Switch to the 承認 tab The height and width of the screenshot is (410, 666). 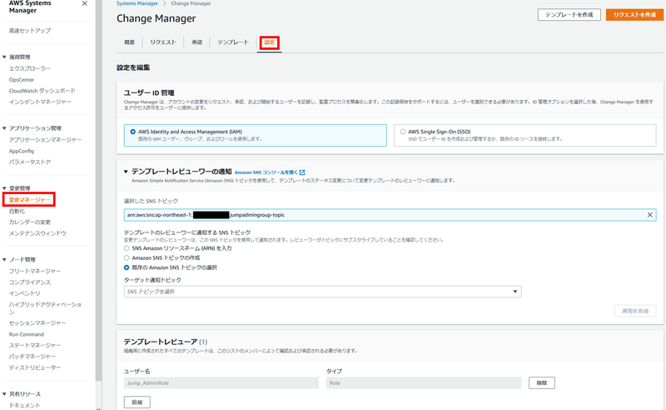pos(196,42)
